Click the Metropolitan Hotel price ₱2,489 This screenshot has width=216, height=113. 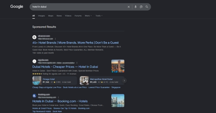click(x=93, y=82)
